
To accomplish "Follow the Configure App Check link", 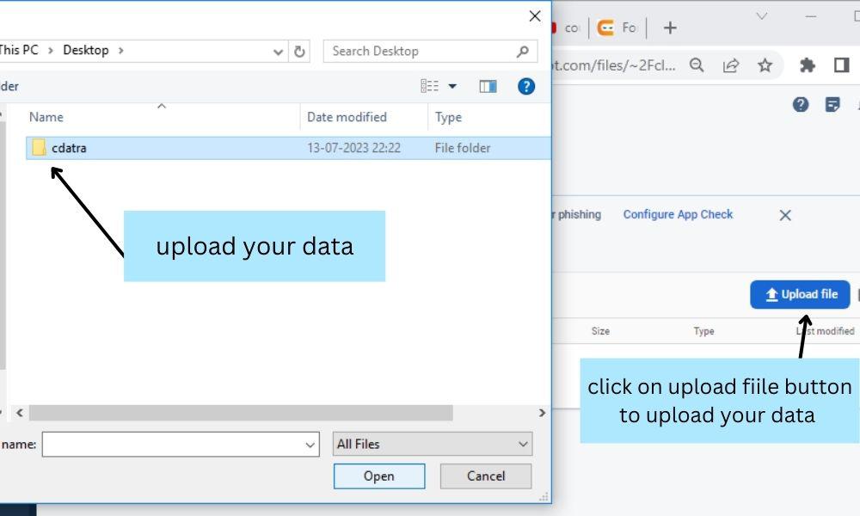I will tap(678, 214).
